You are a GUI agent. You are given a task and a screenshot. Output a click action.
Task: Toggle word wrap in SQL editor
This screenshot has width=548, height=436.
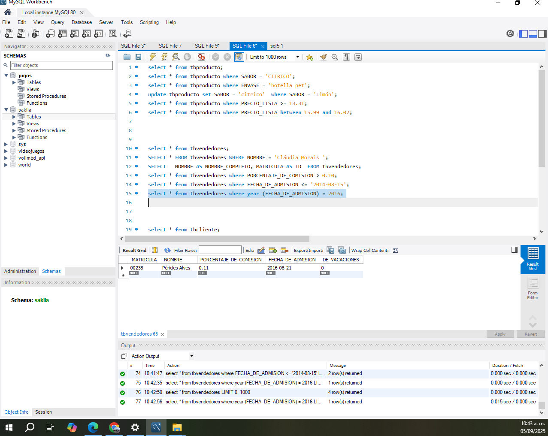(x=358, y=57)
